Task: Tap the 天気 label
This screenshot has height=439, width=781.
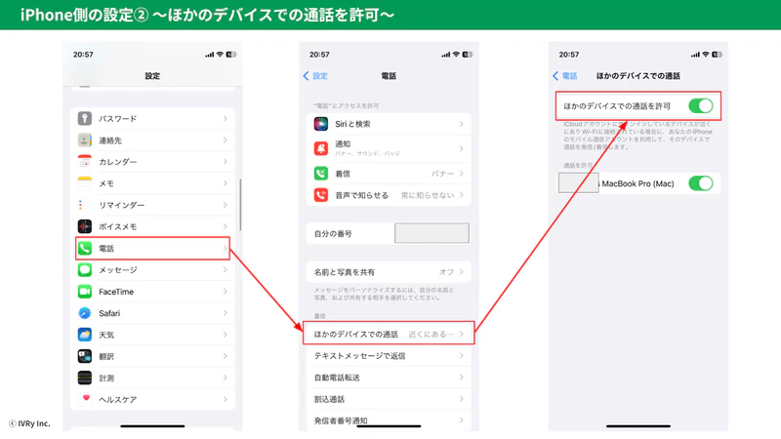Action: tap(106, 335)
